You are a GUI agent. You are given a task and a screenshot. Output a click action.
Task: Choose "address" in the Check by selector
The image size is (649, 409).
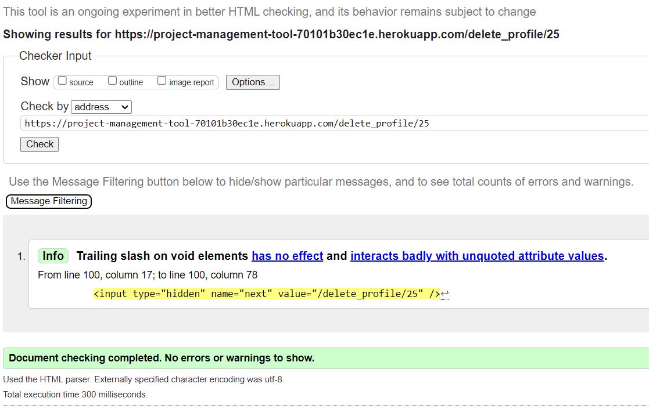101,107
